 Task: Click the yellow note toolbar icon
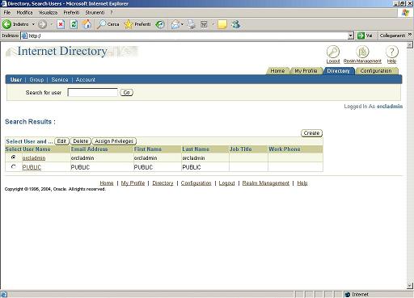[222, 24]
